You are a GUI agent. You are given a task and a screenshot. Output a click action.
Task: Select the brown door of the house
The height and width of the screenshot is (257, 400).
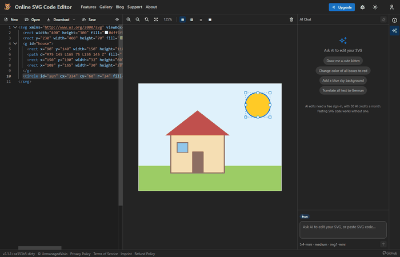click(x=198, y=162)
